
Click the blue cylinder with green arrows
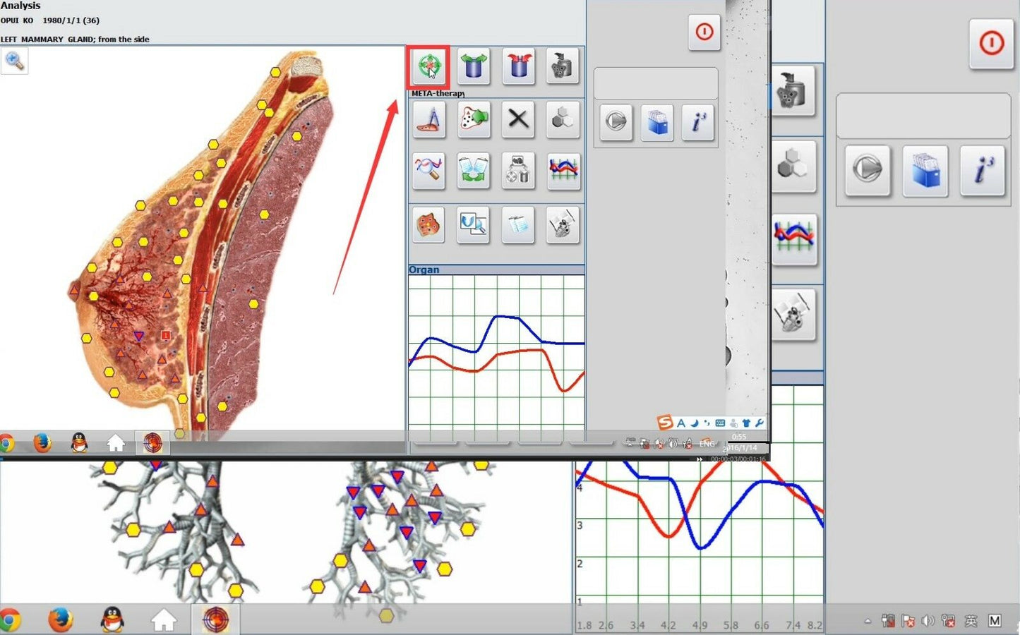[474, 66]
